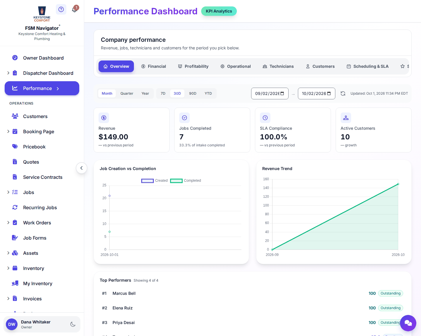Click the Pricebook tag icon
The height and width of the screenshot is (336, 421).
tap(15, 146)
